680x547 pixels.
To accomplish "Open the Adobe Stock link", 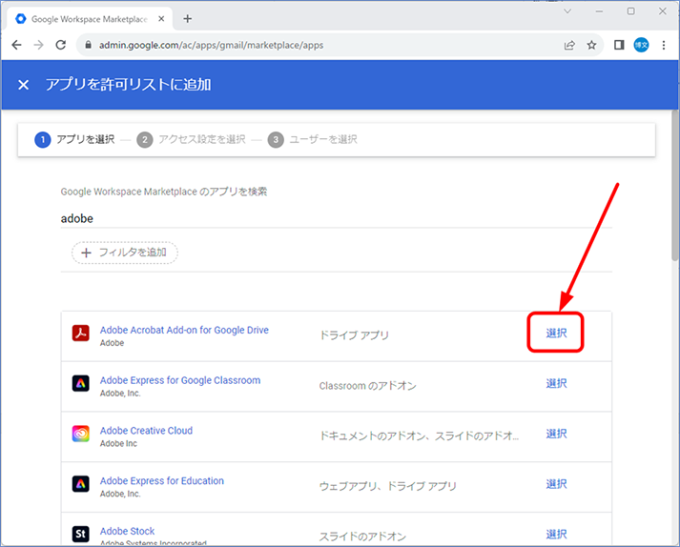I will tap(127, 531).
